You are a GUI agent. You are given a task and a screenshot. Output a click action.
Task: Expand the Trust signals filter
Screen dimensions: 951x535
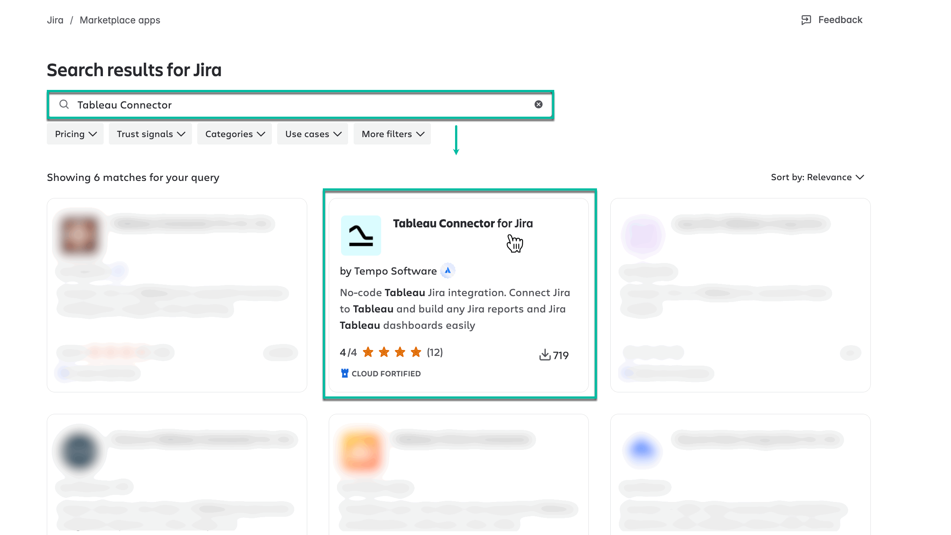[150, 134]
